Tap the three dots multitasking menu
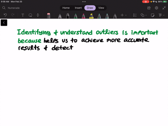Screen dimensions: 168x126 [84, 2]
